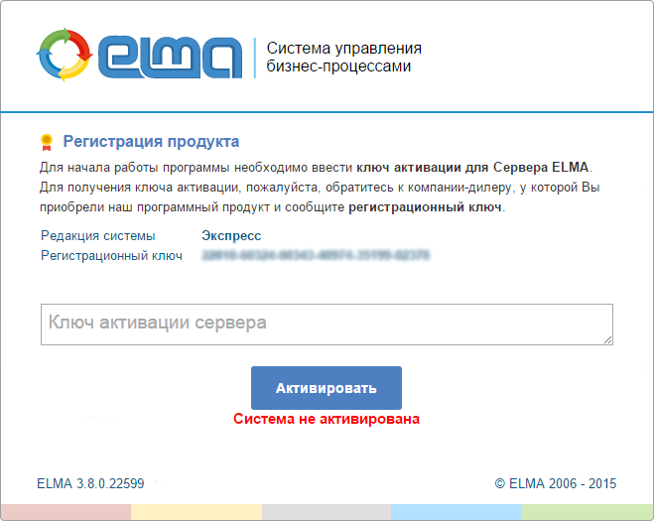Select the Экспресс edition value
654x521 pixels.
tap(231, 235)
